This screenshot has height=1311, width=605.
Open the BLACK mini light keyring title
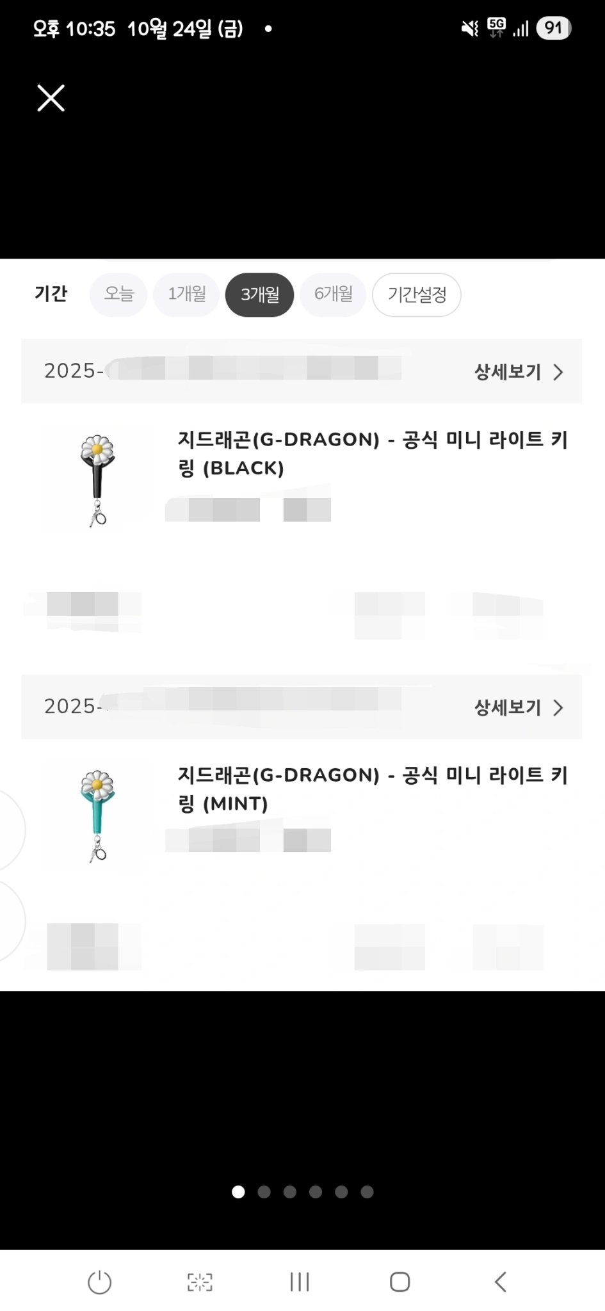(x=372, y=453)
